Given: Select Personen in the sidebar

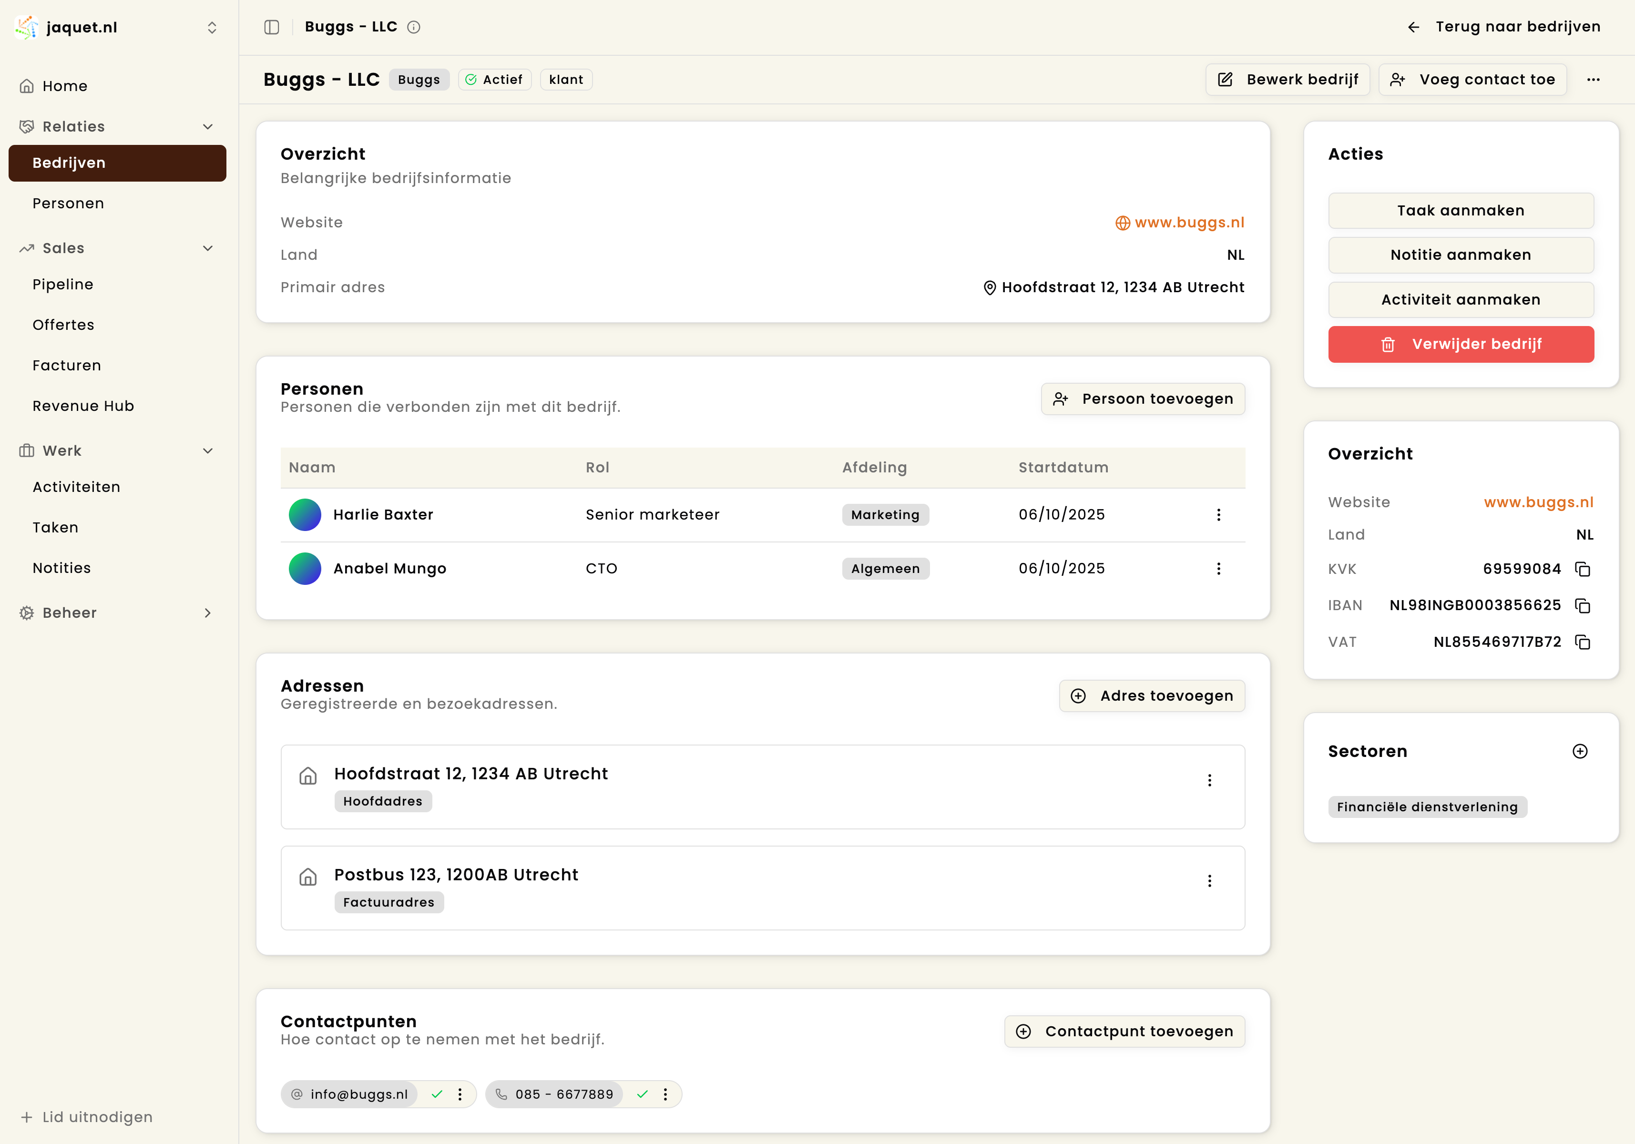Looking at the screenshot, I should point(68,203).
